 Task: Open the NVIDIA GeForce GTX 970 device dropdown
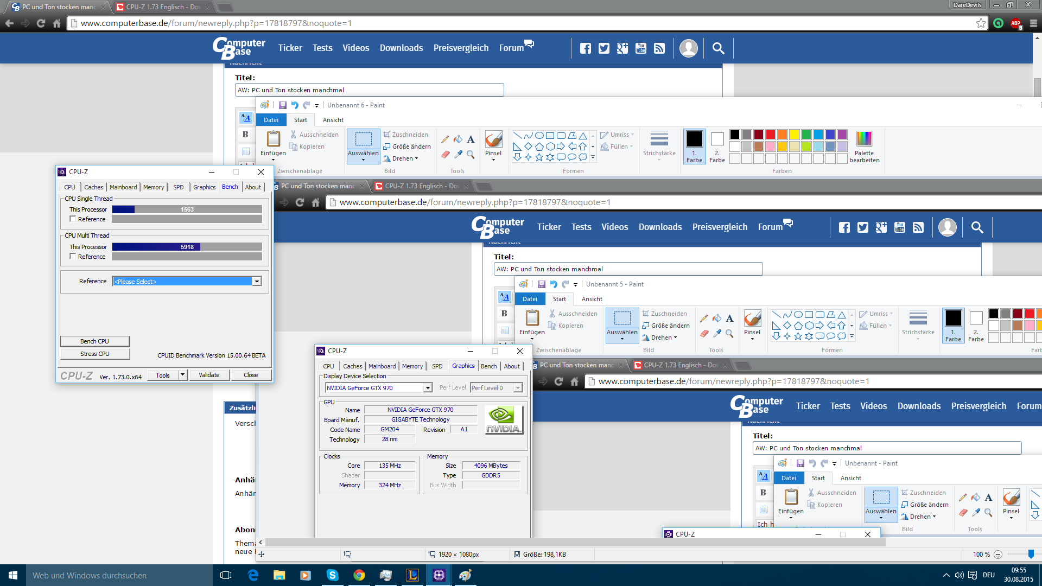pos(428,388)
